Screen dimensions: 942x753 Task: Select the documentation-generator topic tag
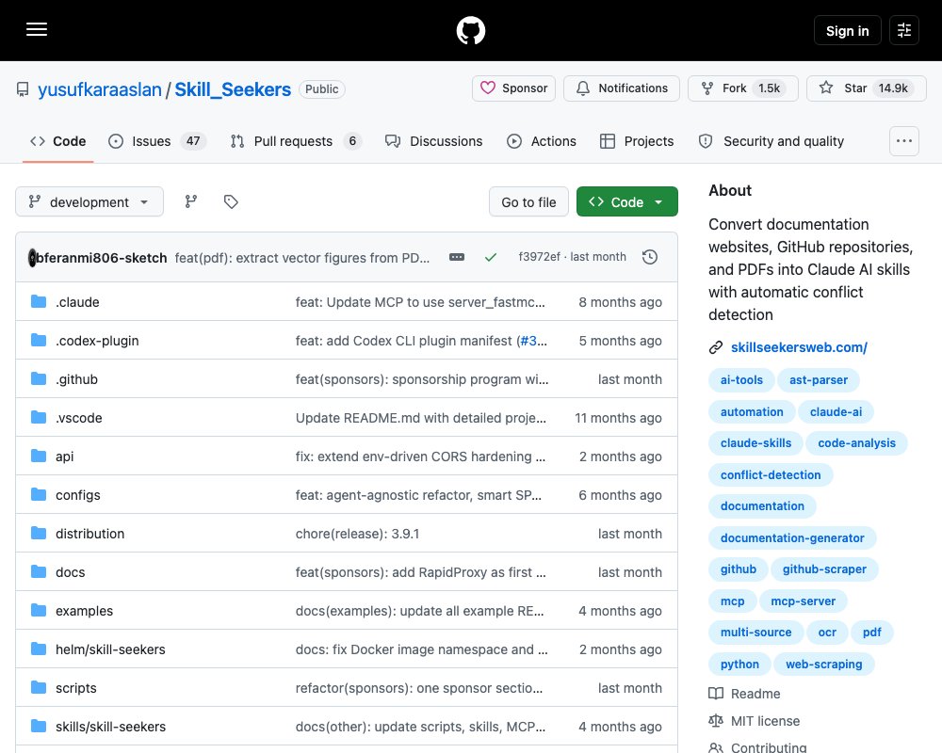click(792, 538)
